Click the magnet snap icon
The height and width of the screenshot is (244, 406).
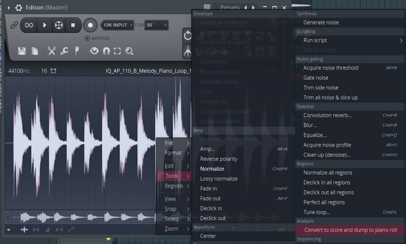point(106,51)
